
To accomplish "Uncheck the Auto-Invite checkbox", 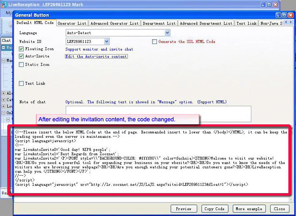I will (x=21, y=56).
